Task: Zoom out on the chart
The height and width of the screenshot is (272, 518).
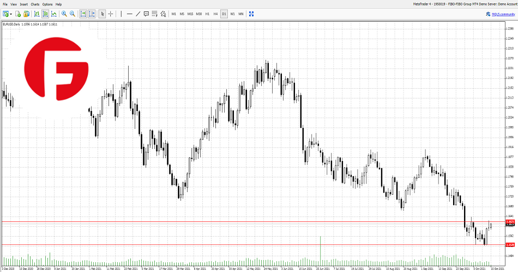Action: point(73,14)
